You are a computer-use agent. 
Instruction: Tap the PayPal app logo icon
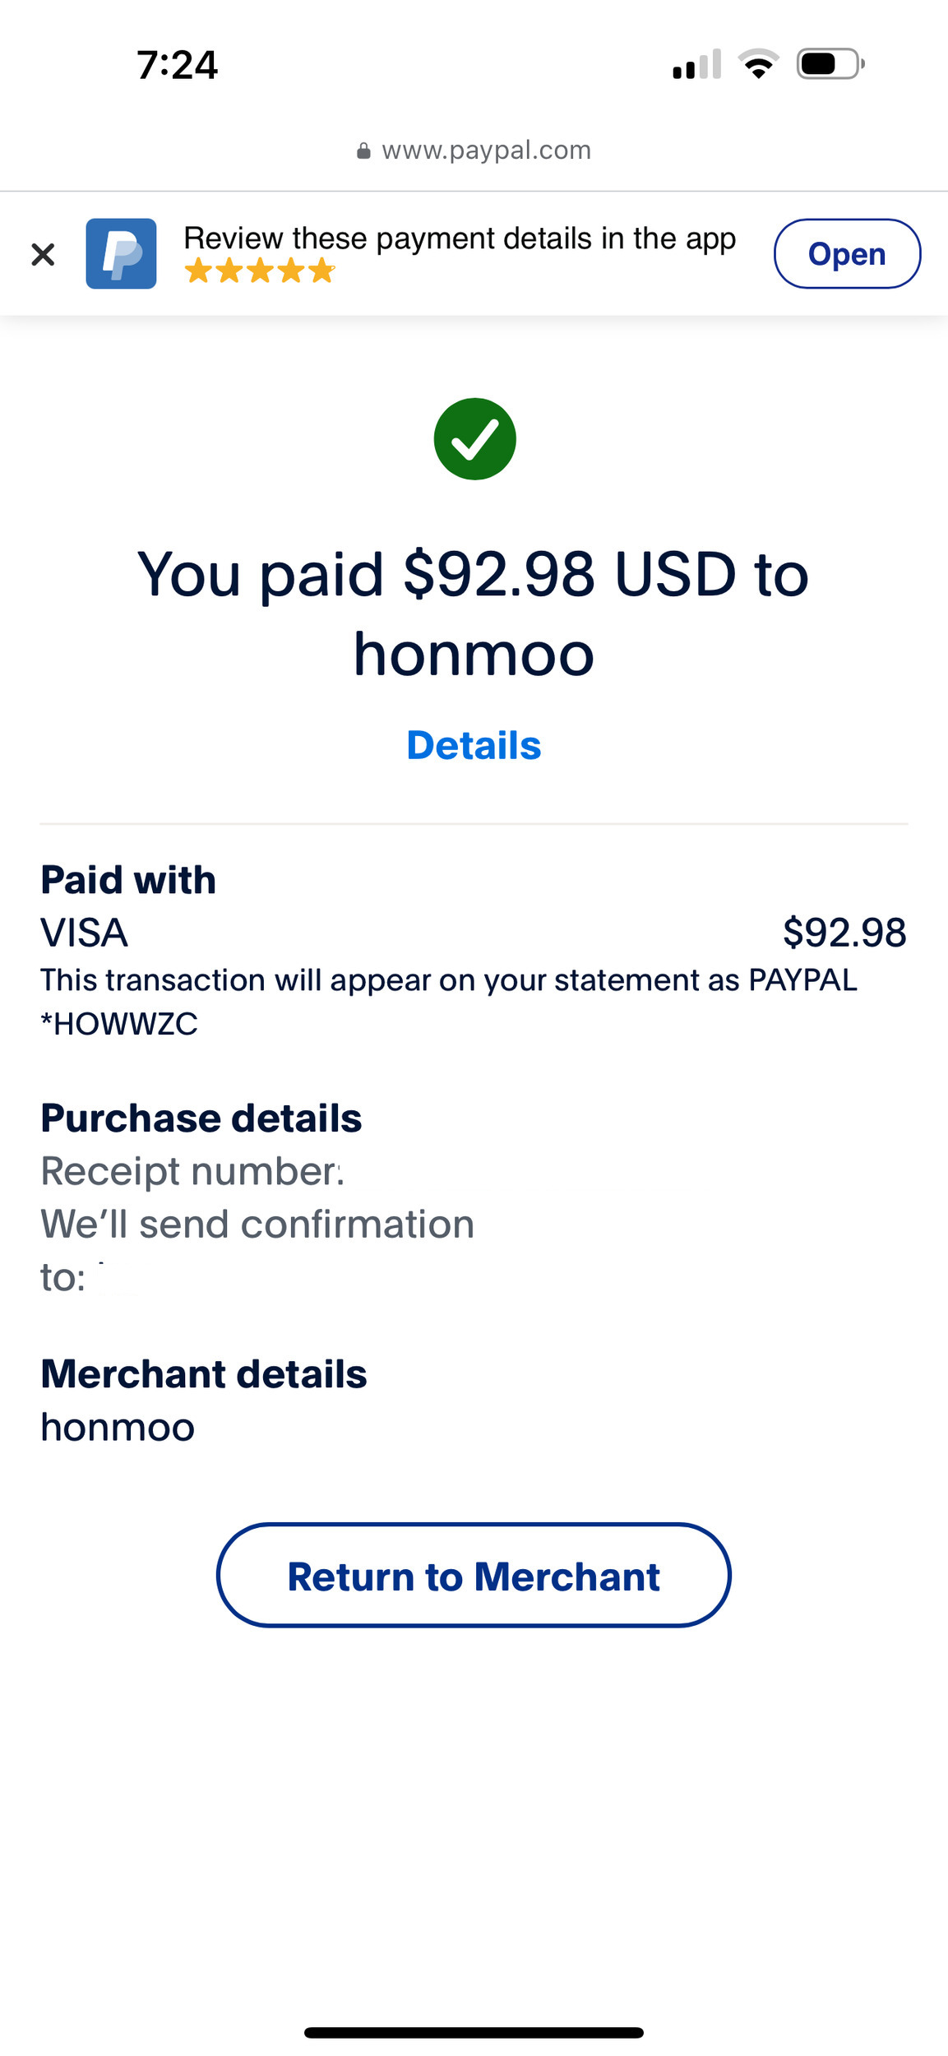121,253
